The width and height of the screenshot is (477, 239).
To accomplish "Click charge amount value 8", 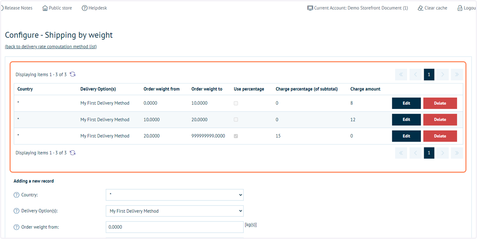I will pos(352,103).
